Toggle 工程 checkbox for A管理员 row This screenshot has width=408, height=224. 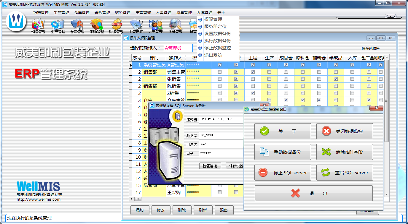(x=253, y=65)
